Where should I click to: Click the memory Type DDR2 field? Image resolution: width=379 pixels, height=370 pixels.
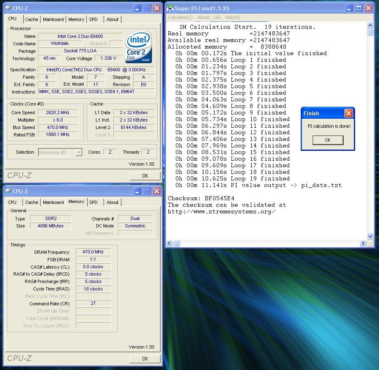(x=51, y=218)
